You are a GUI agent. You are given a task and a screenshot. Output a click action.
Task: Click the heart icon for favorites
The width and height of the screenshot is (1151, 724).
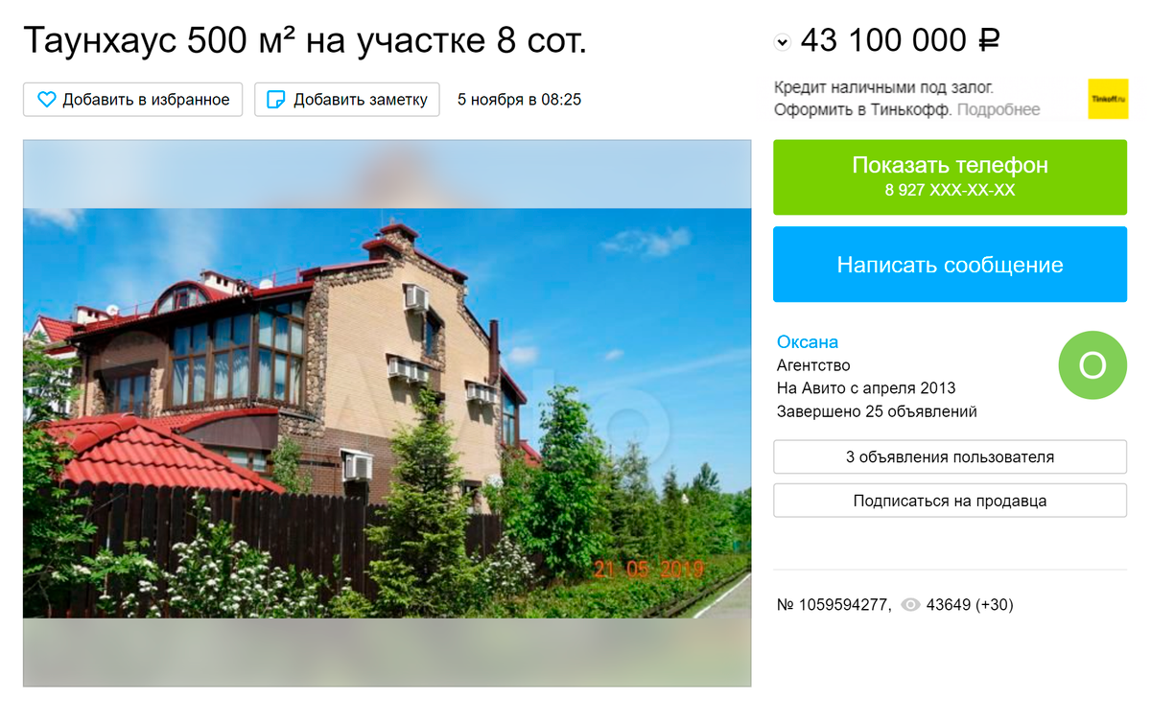click(47, 100)
